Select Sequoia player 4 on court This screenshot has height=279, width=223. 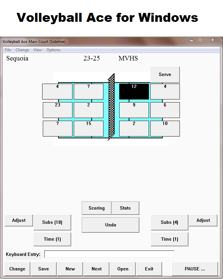pyautogui.click(x=57, y=92)
